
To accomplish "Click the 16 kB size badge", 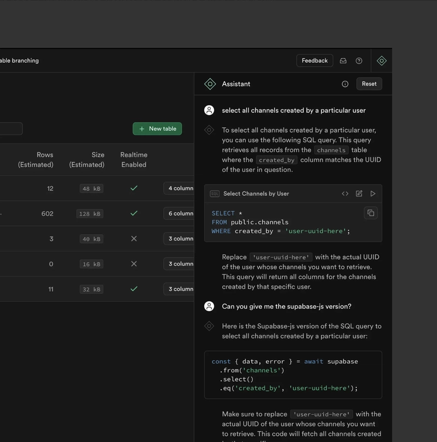I will tap(91, 264).
